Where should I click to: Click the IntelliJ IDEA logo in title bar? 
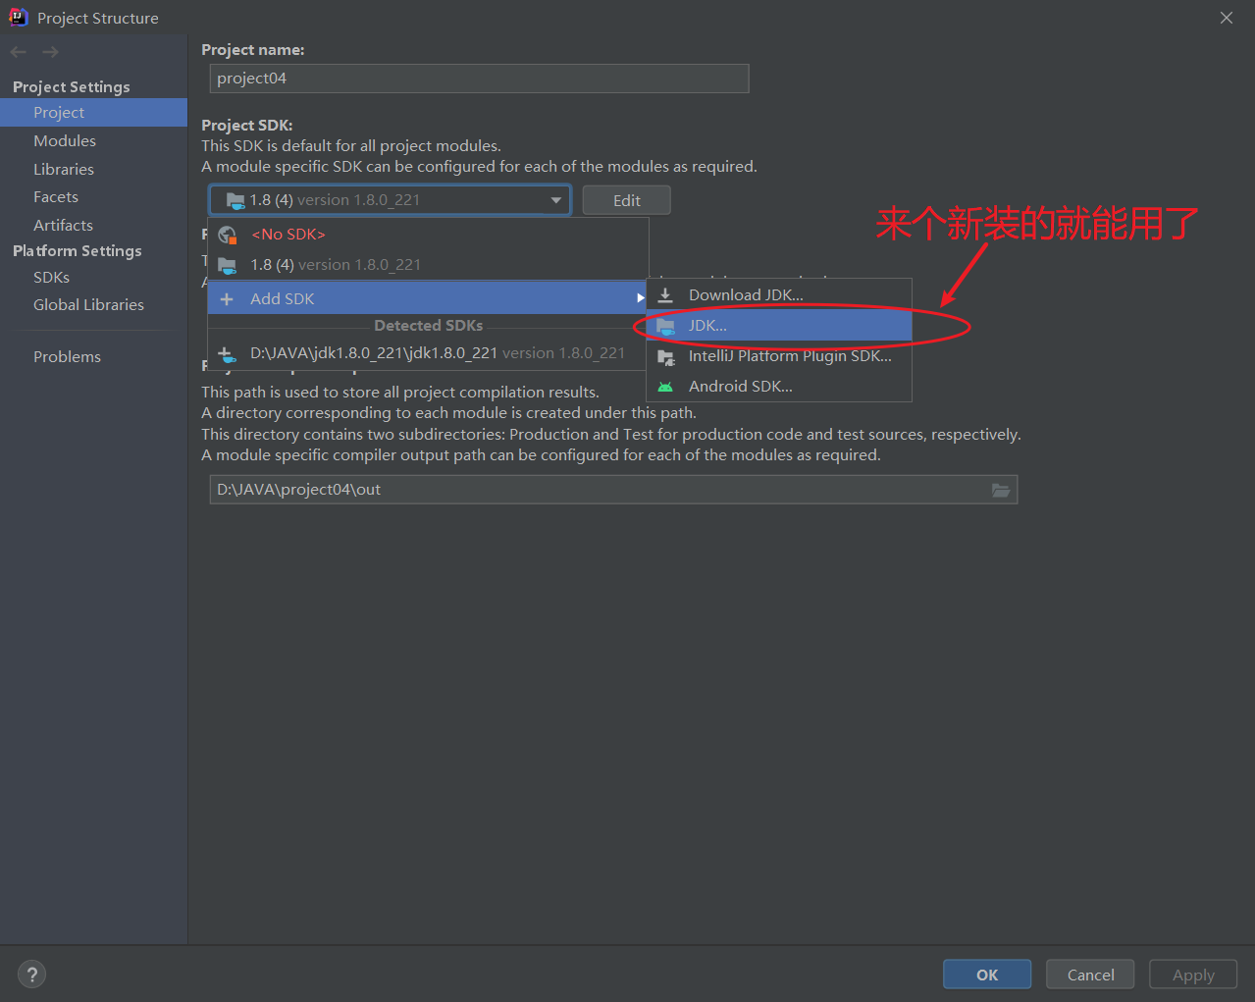[x=17, y=17]
